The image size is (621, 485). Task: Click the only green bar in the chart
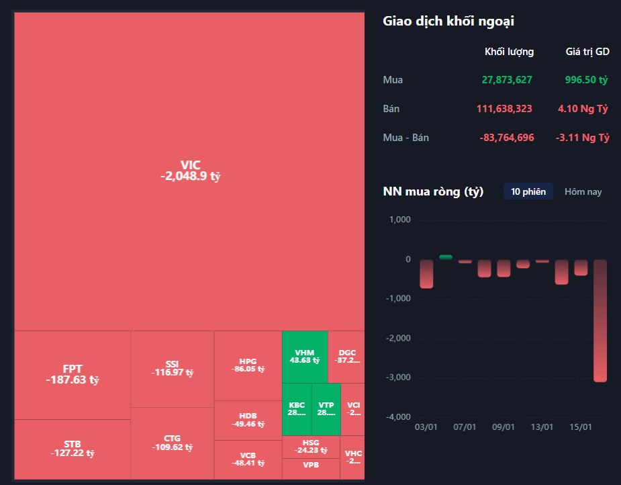pos(446,257)
